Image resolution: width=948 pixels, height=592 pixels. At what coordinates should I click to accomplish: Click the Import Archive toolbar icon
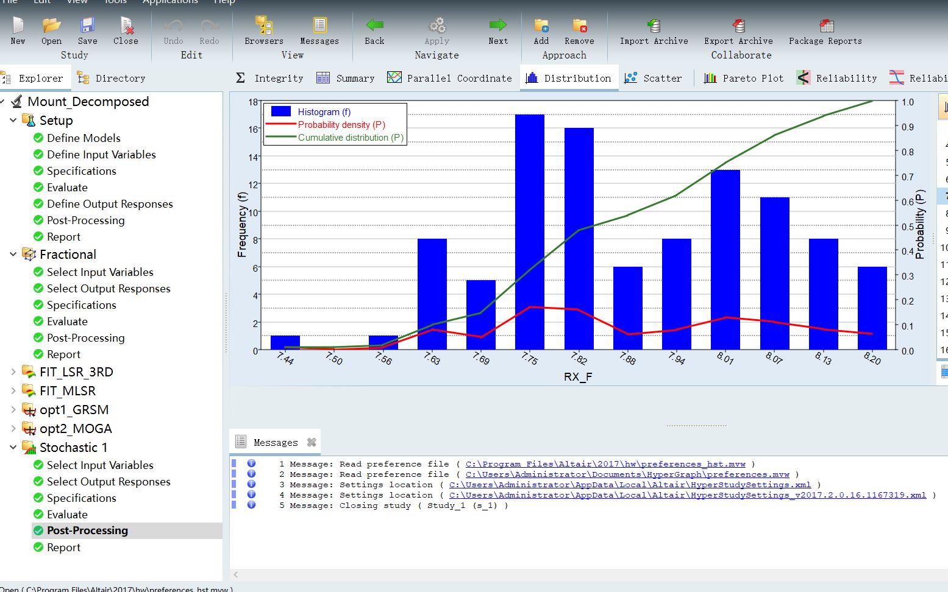click(x=654, y=26)
